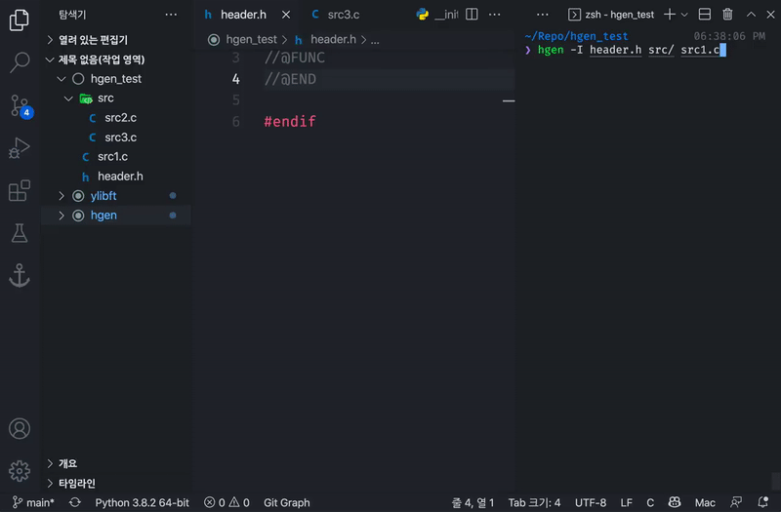
Task: Show errors and warnings problems panel
Action: pyautogui.click(x=226, y=502)
